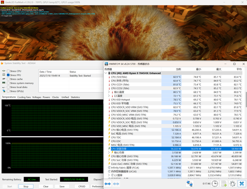Expand the 核心功率 row
Image resolution: width=247 pixels, height=189 pixels.
pyautogui.click(x=109, y=152)
